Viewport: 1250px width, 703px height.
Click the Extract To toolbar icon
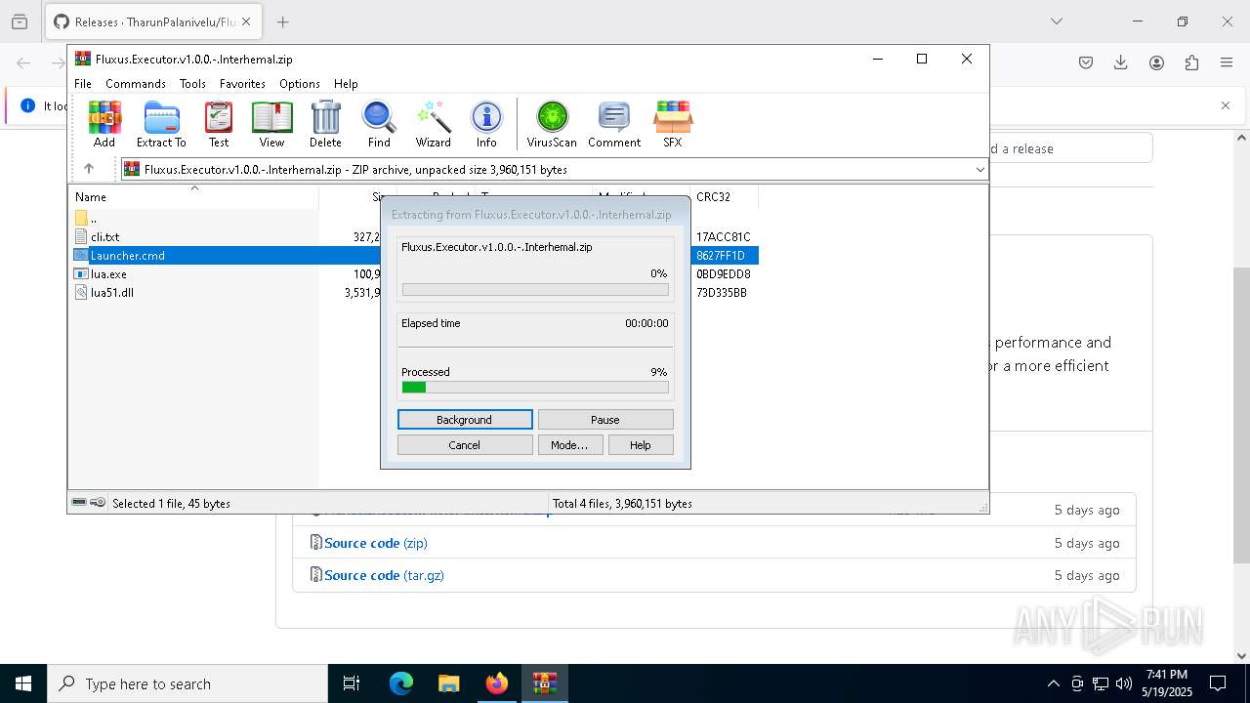tap(161, 124)
